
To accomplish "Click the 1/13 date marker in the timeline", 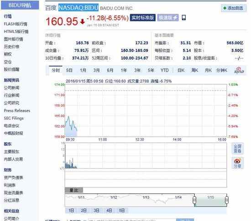I will [146, 197].
